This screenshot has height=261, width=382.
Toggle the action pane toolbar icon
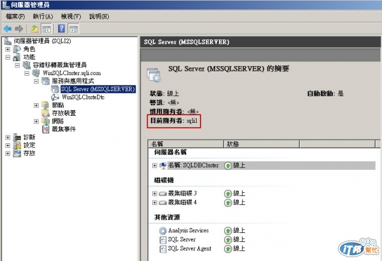coord(73,29)
